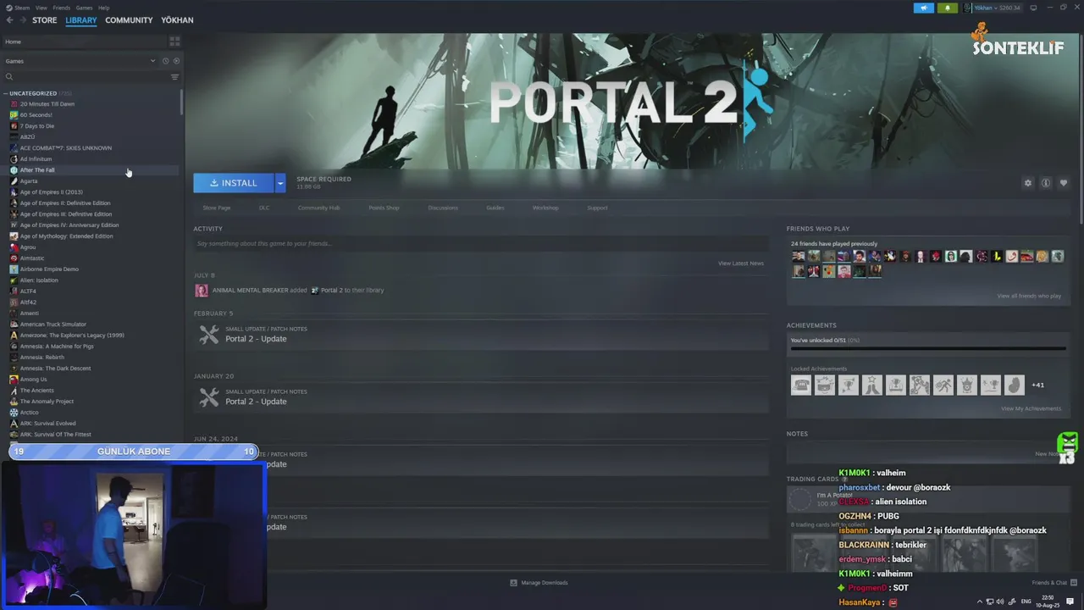Viewport: 1084px width, 610px height.
Task: Open the Friends menu
Action: [61, 8]
